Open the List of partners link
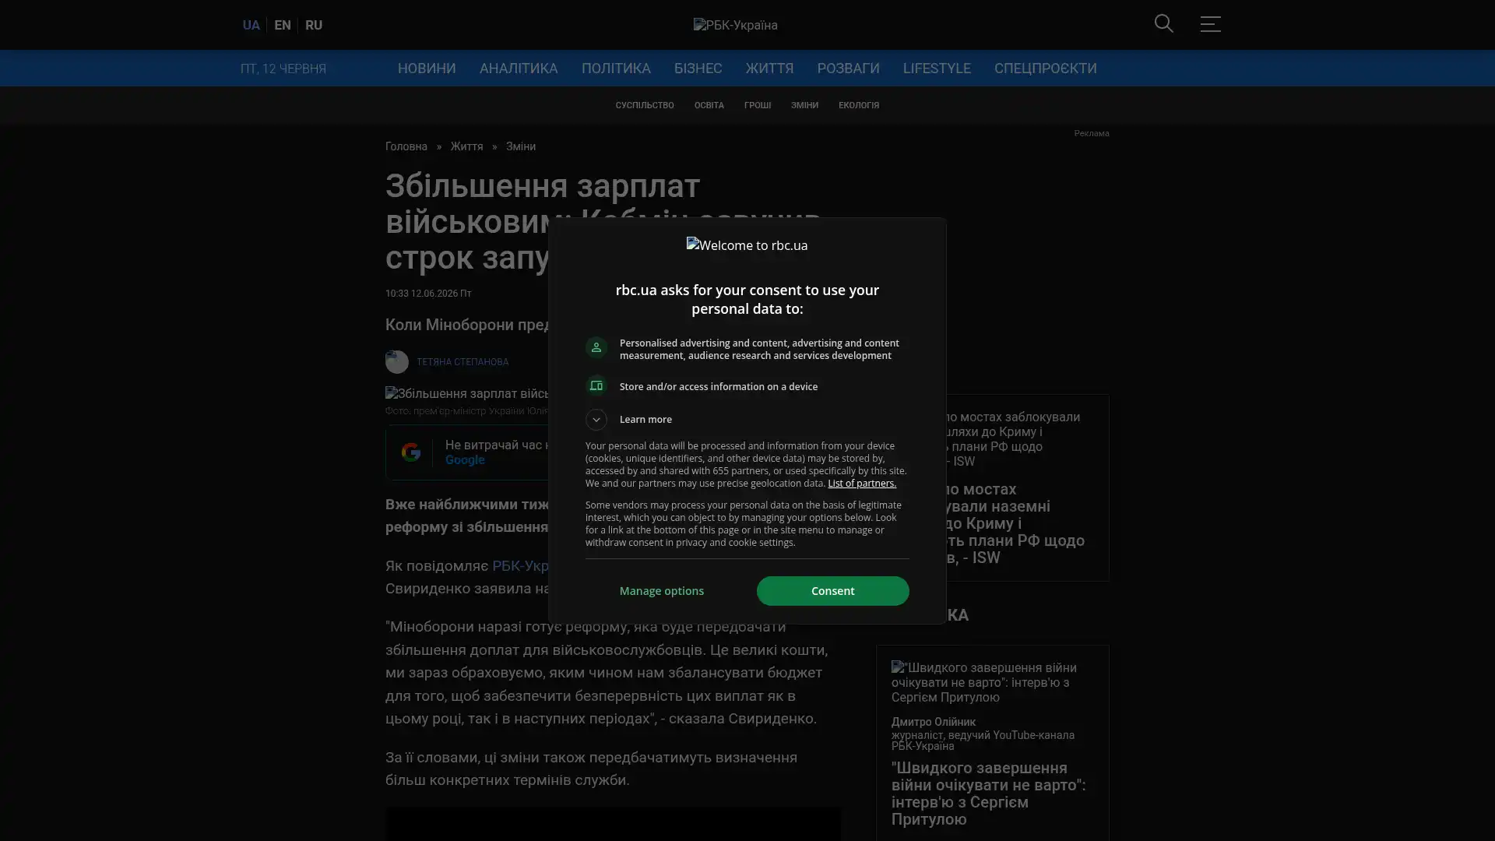The height and width of the screenshot is (841, 1495). pos(861,484)
